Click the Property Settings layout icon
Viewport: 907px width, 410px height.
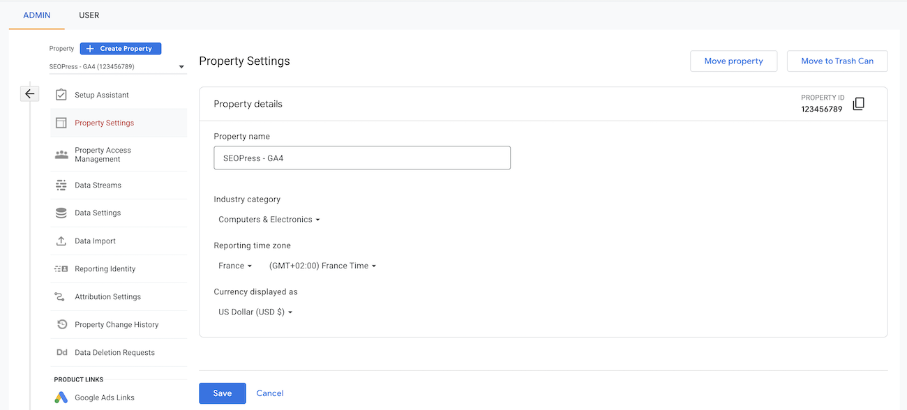pos(61,123)
